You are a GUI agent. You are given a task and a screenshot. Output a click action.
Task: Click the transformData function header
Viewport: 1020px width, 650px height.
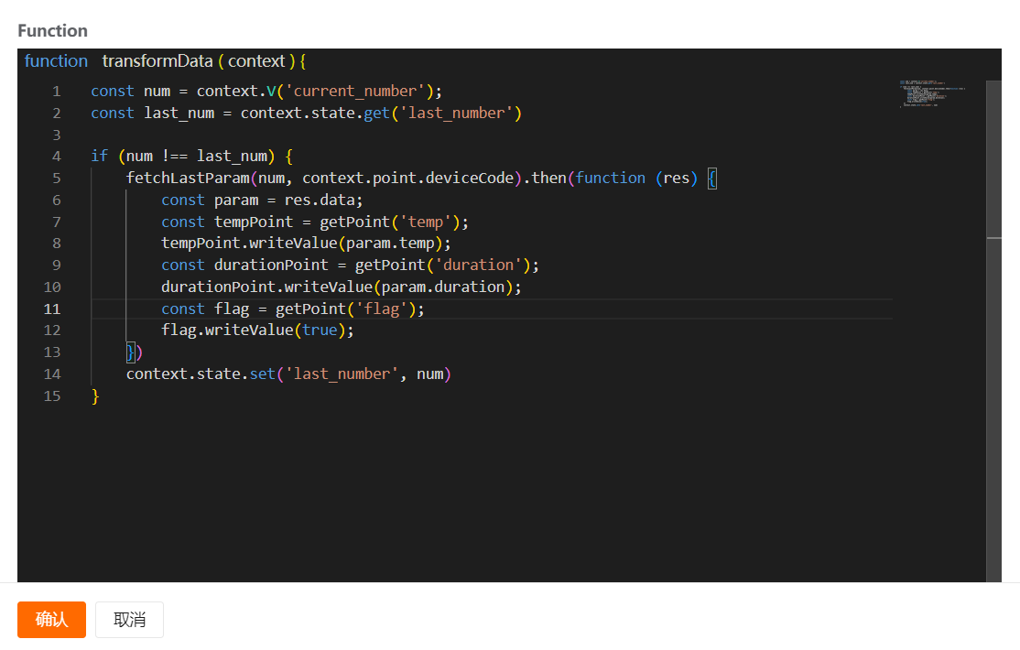pyautogui.click(x=165, y=61)
